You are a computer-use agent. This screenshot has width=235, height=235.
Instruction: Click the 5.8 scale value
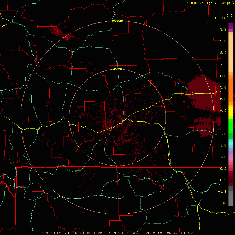coord(223,87)
